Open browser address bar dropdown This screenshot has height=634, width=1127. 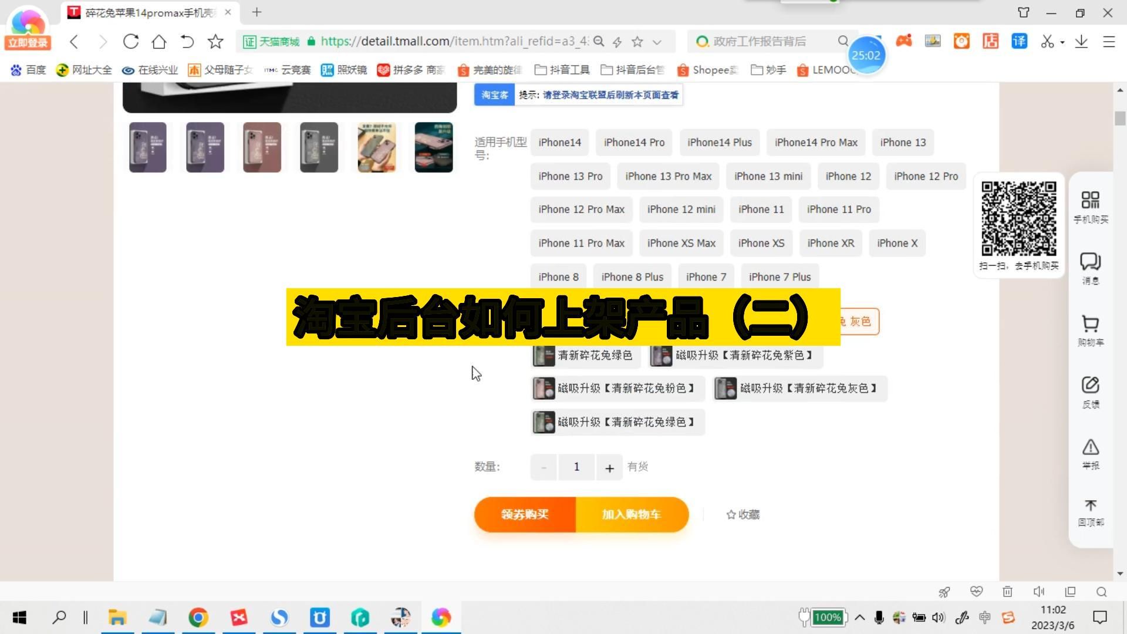click(x=658, y=41)
